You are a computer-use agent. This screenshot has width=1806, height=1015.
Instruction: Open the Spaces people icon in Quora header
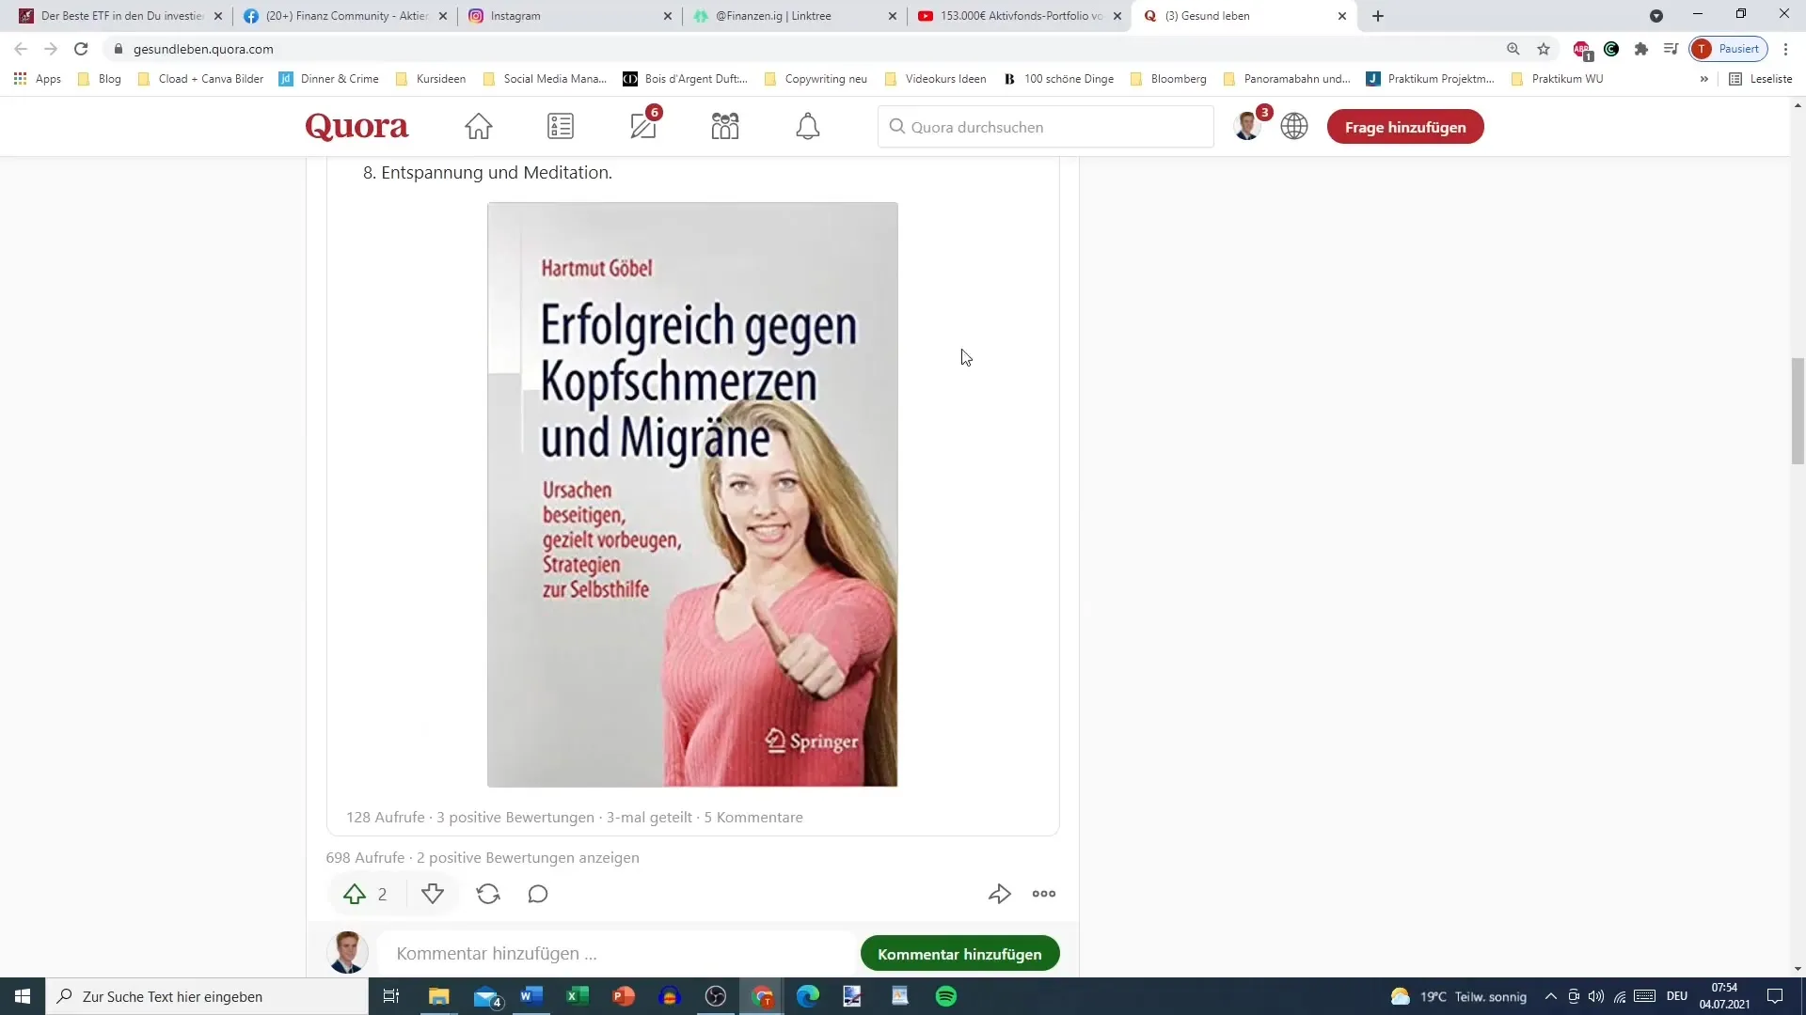(725, 126)
